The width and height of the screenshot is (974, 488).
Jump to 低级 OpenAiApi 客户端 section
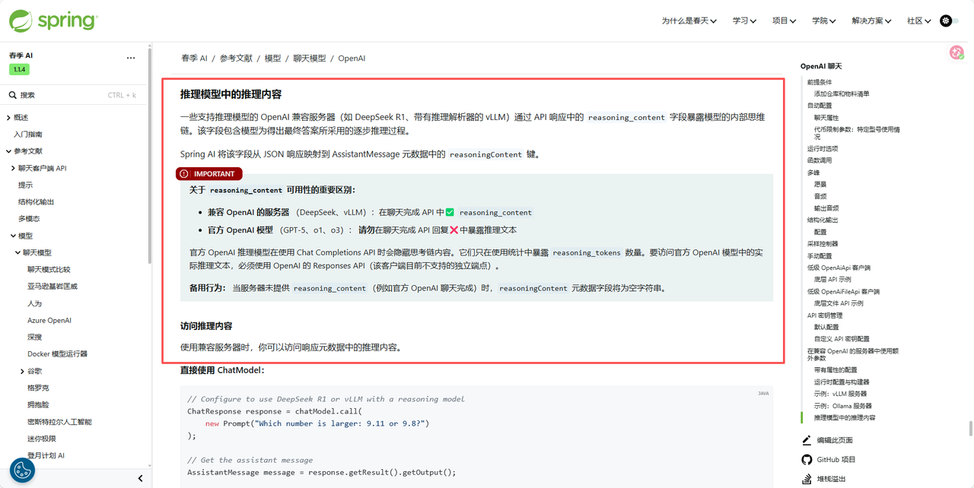(x=839, y=268)
